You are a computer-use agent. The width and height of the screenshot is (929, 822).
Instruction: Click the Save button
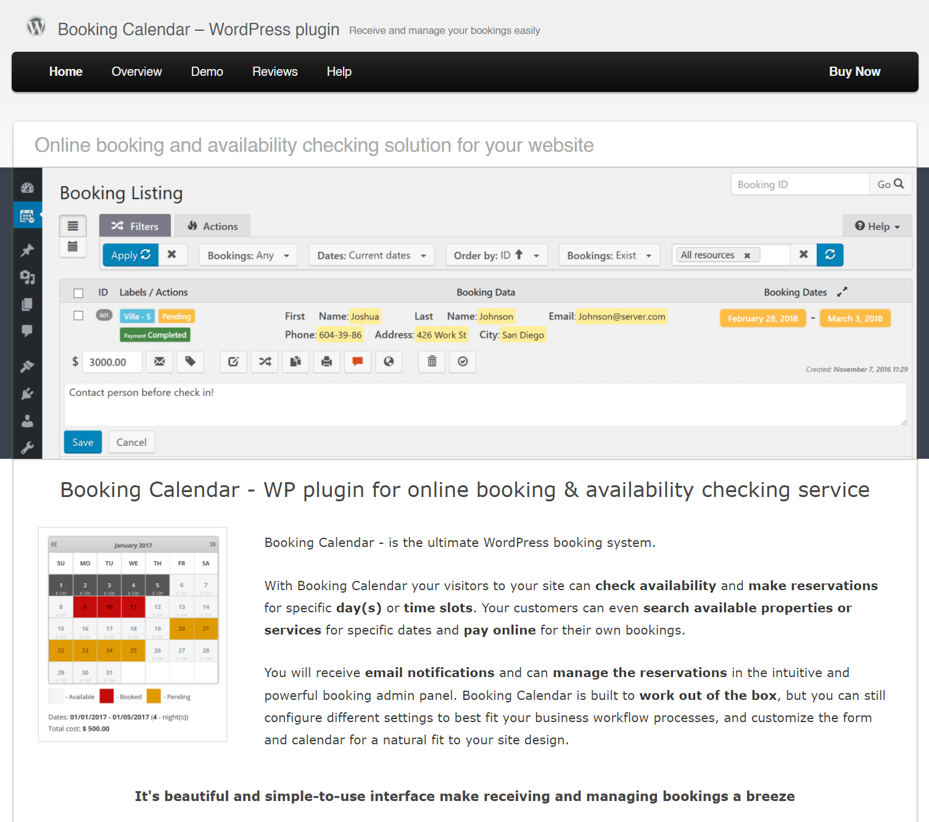[82, 442]
